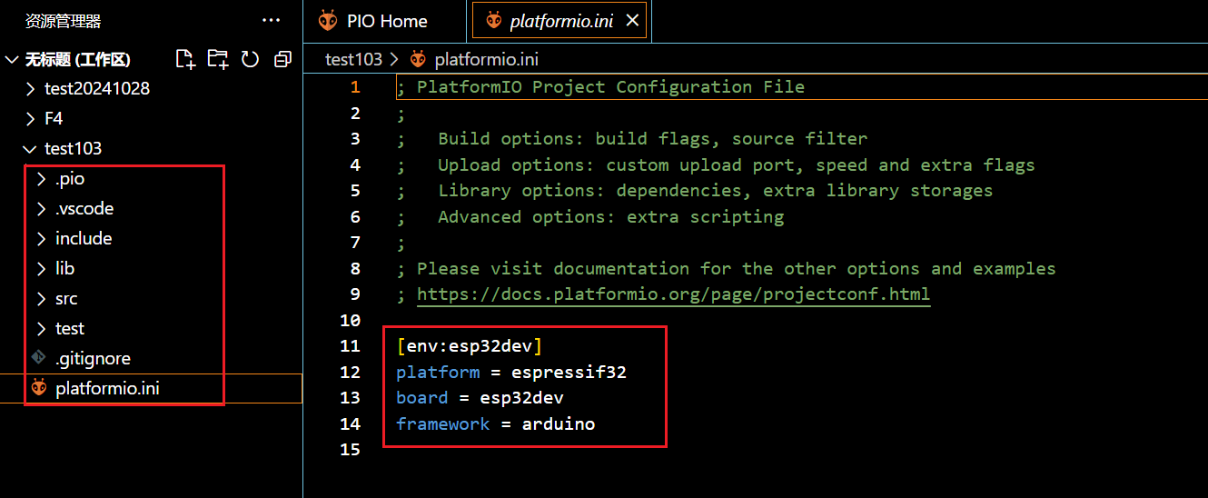
Task: Click line number 11 in gutter
Action: click(x=350, y=346)
